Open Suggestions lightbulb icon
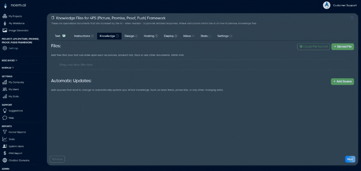 click(5, 111)
